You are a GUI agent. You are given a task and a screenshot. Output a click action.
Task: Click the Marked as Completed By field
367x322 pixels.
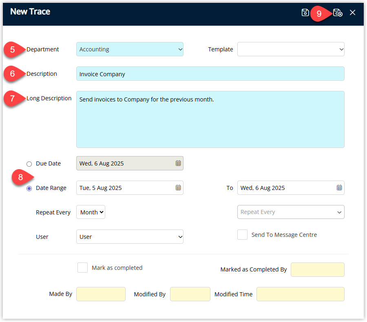coord(317,269)
